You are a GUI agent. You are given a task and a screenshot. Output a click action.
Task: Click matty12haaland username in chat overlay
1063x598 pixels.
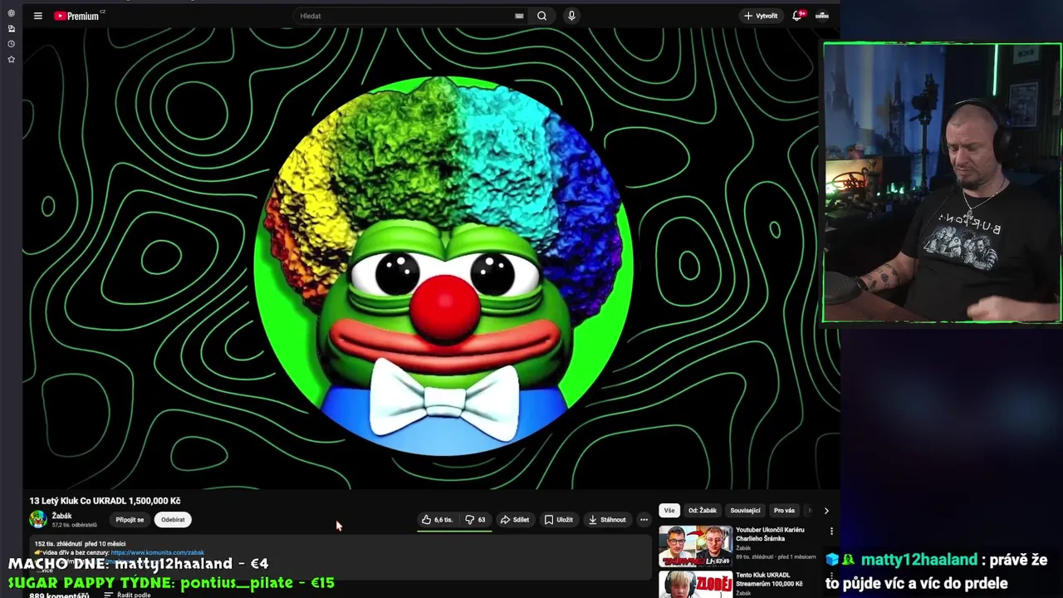(x=919, y=560)
